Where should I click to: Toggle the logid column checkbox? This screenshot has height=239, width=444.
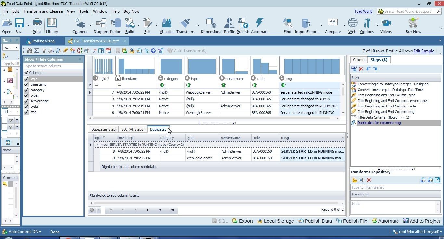coord(26,79)
